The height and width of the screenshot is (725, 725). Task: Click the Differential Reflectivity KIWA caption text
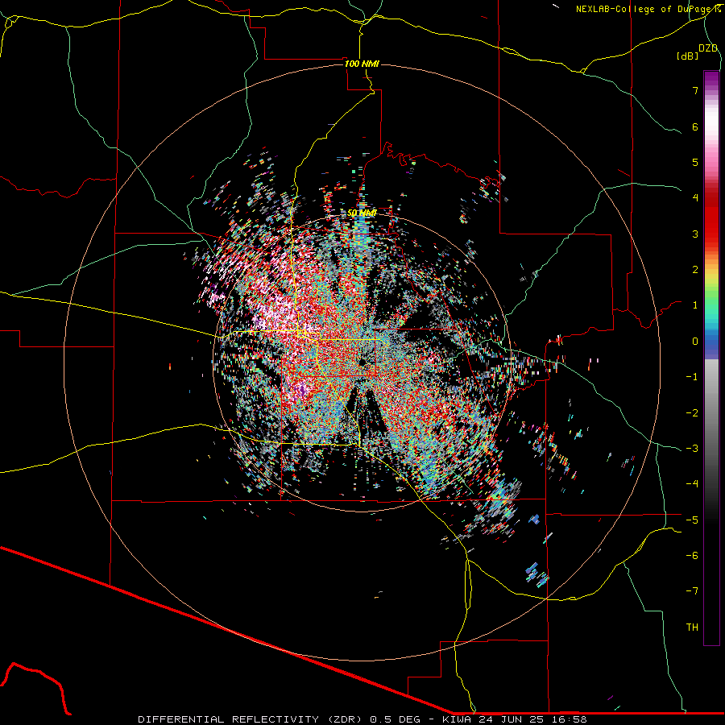(362, 719)
